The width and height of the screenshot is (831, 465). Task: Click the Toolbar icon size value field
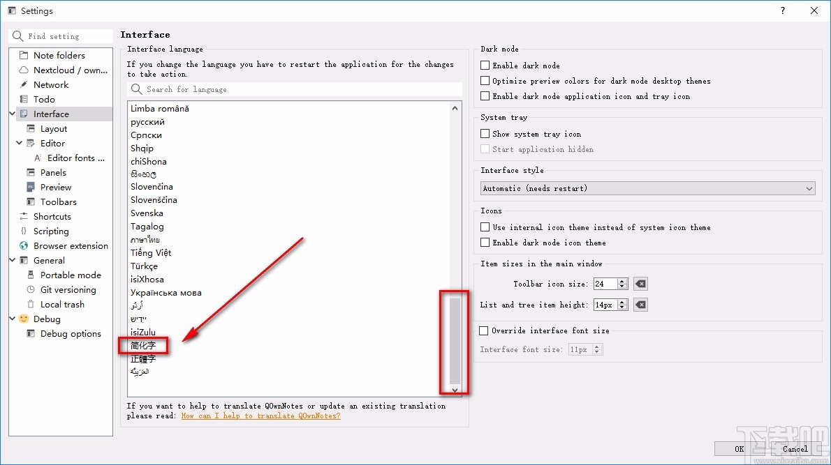point(605,284)
